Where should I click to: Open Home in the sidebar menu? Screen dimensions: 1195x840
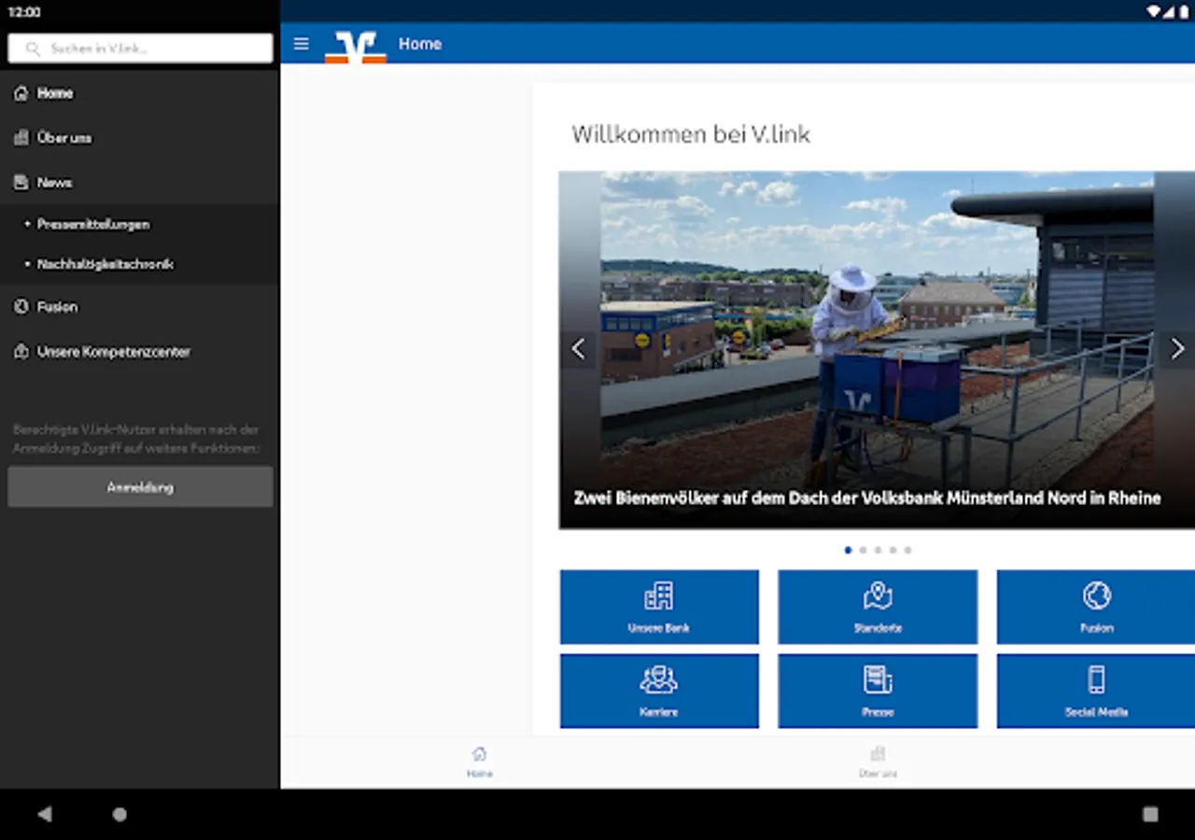coord(140,93)
